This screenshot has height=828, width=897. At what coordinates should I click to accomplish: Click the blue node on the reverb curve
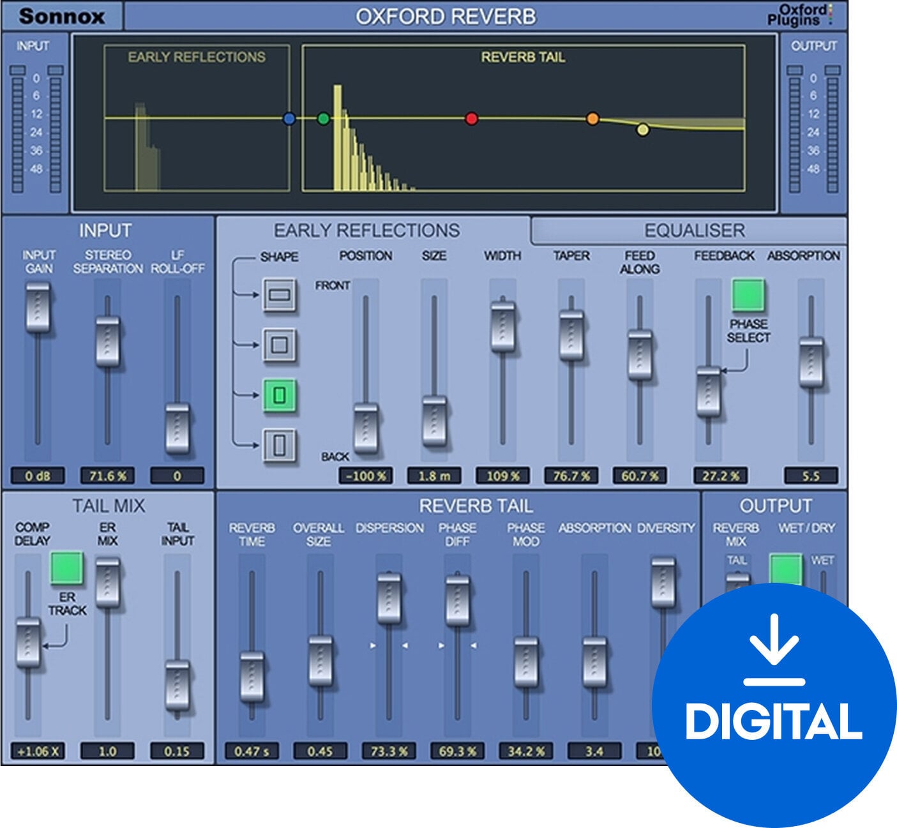[289, 118]
